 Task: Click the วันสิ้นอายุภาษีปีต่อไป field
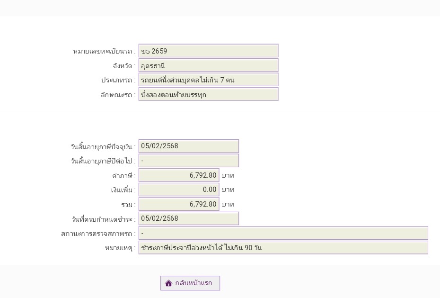[x=189, y=161]
